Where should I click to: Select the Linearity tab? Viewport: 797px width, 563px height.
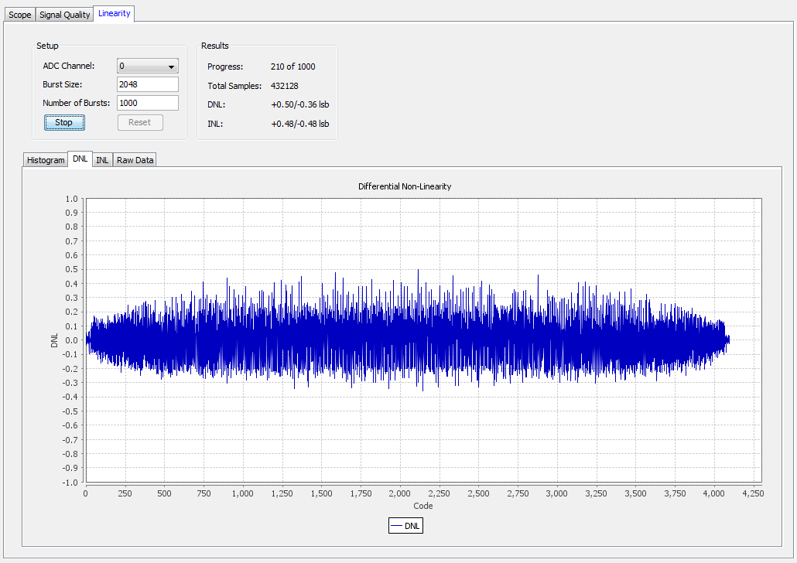pos(115,14)
